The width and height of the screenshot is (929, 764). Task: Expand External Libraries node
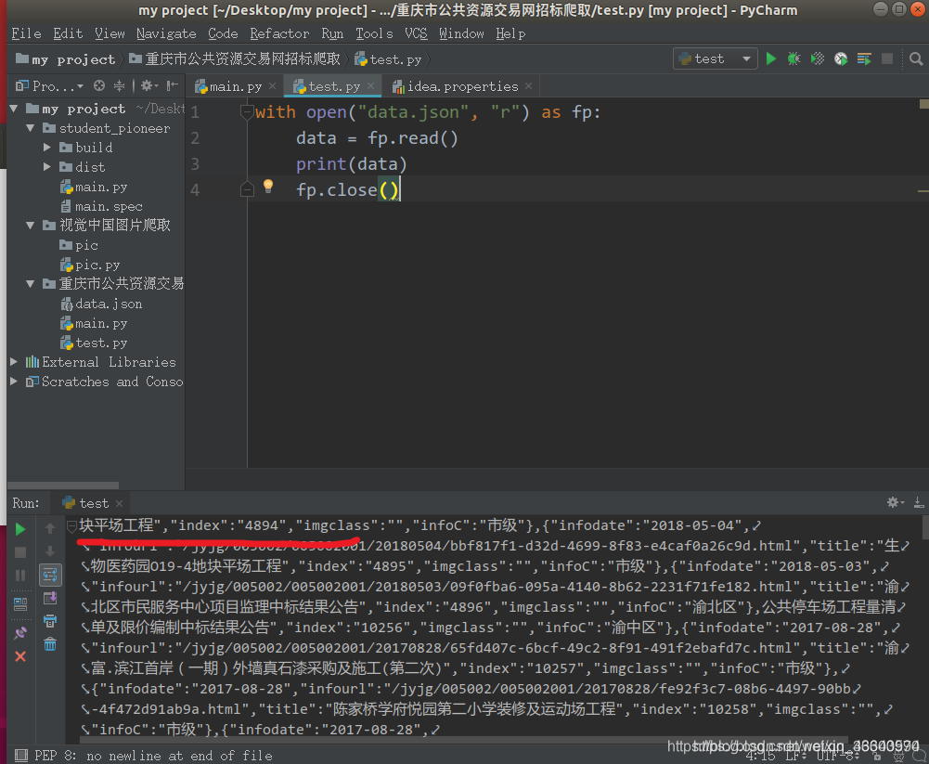(x=14, y=361)
